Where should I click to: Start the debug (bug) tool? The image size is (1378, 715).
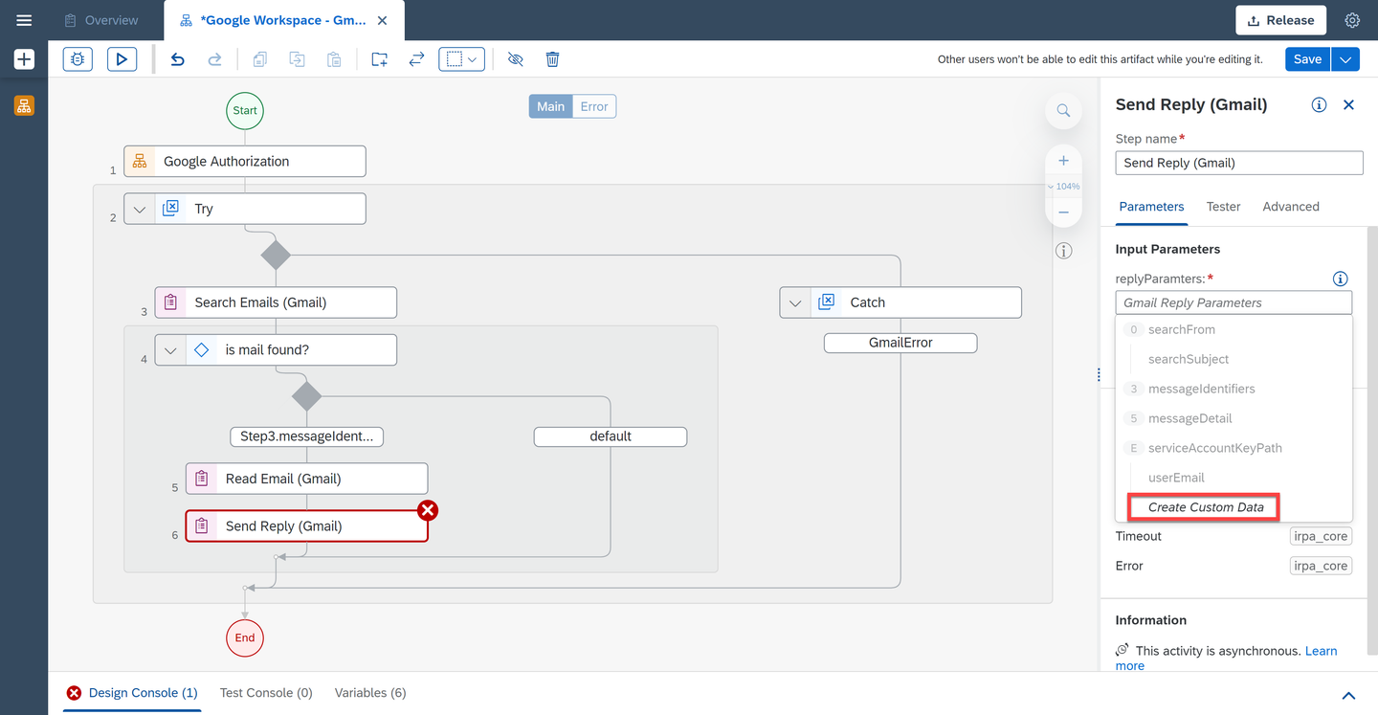coord(78,59)
